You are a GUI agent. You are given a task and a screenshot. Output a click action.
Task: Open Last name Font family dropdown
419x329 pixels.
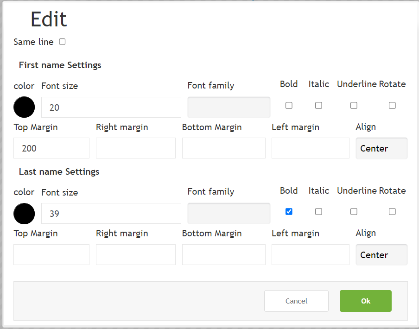(x=229, y=213)
